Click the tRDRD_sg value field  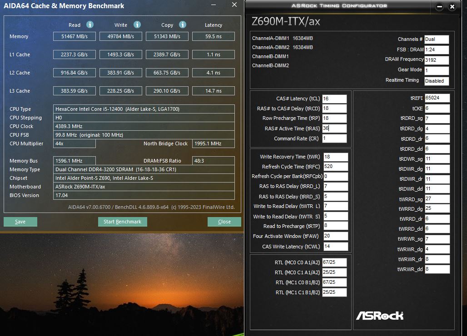pyautogui.click(x=437, y=119)
